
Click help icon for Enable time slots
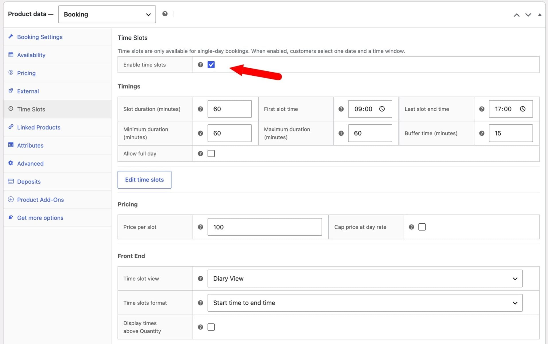200,65
